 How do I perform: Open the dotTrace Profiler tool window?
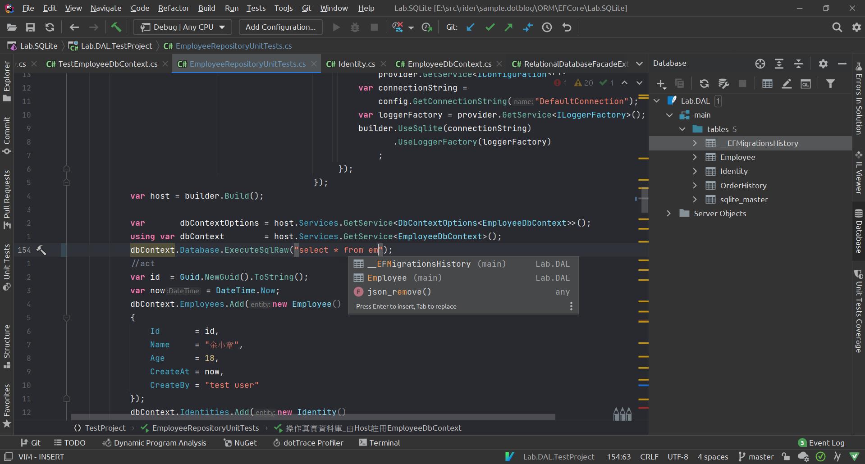[308, 443]
